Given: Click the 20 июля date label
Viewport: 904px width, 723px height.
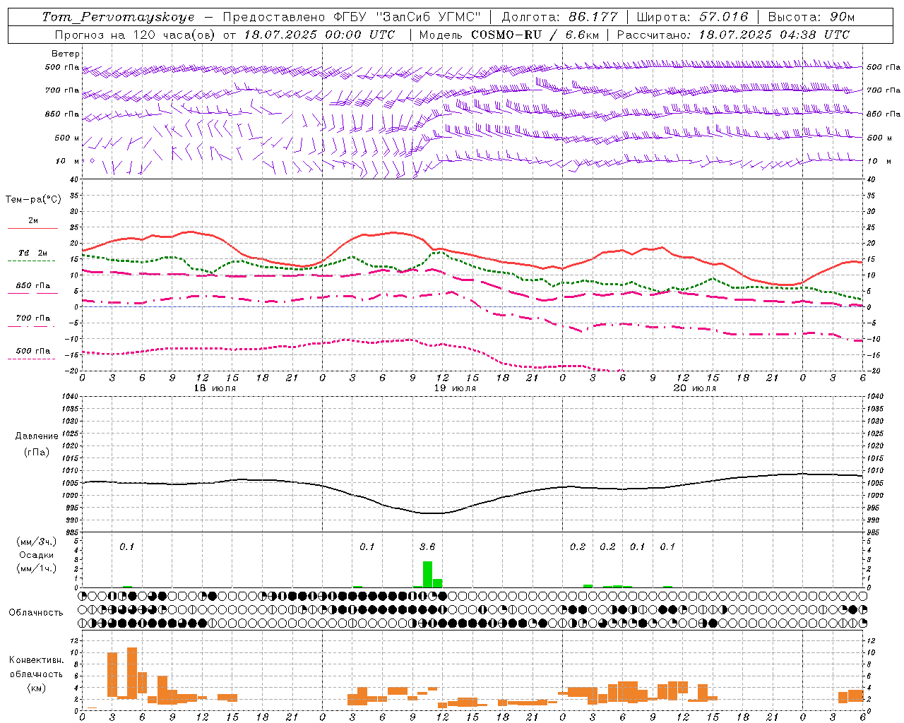Looking at the screenshot, I should pyautogui.click(x=695, y=388).
